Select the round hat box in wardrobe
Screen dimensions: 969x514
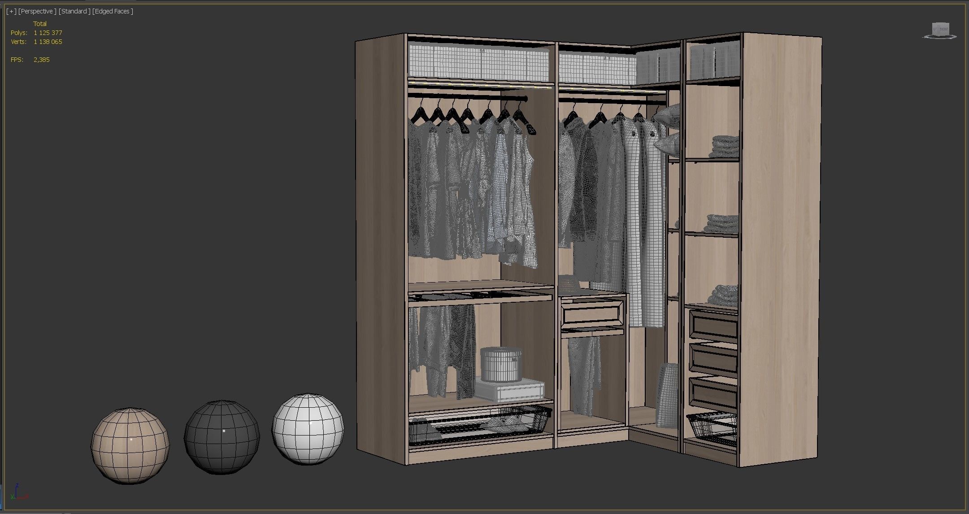501,365
